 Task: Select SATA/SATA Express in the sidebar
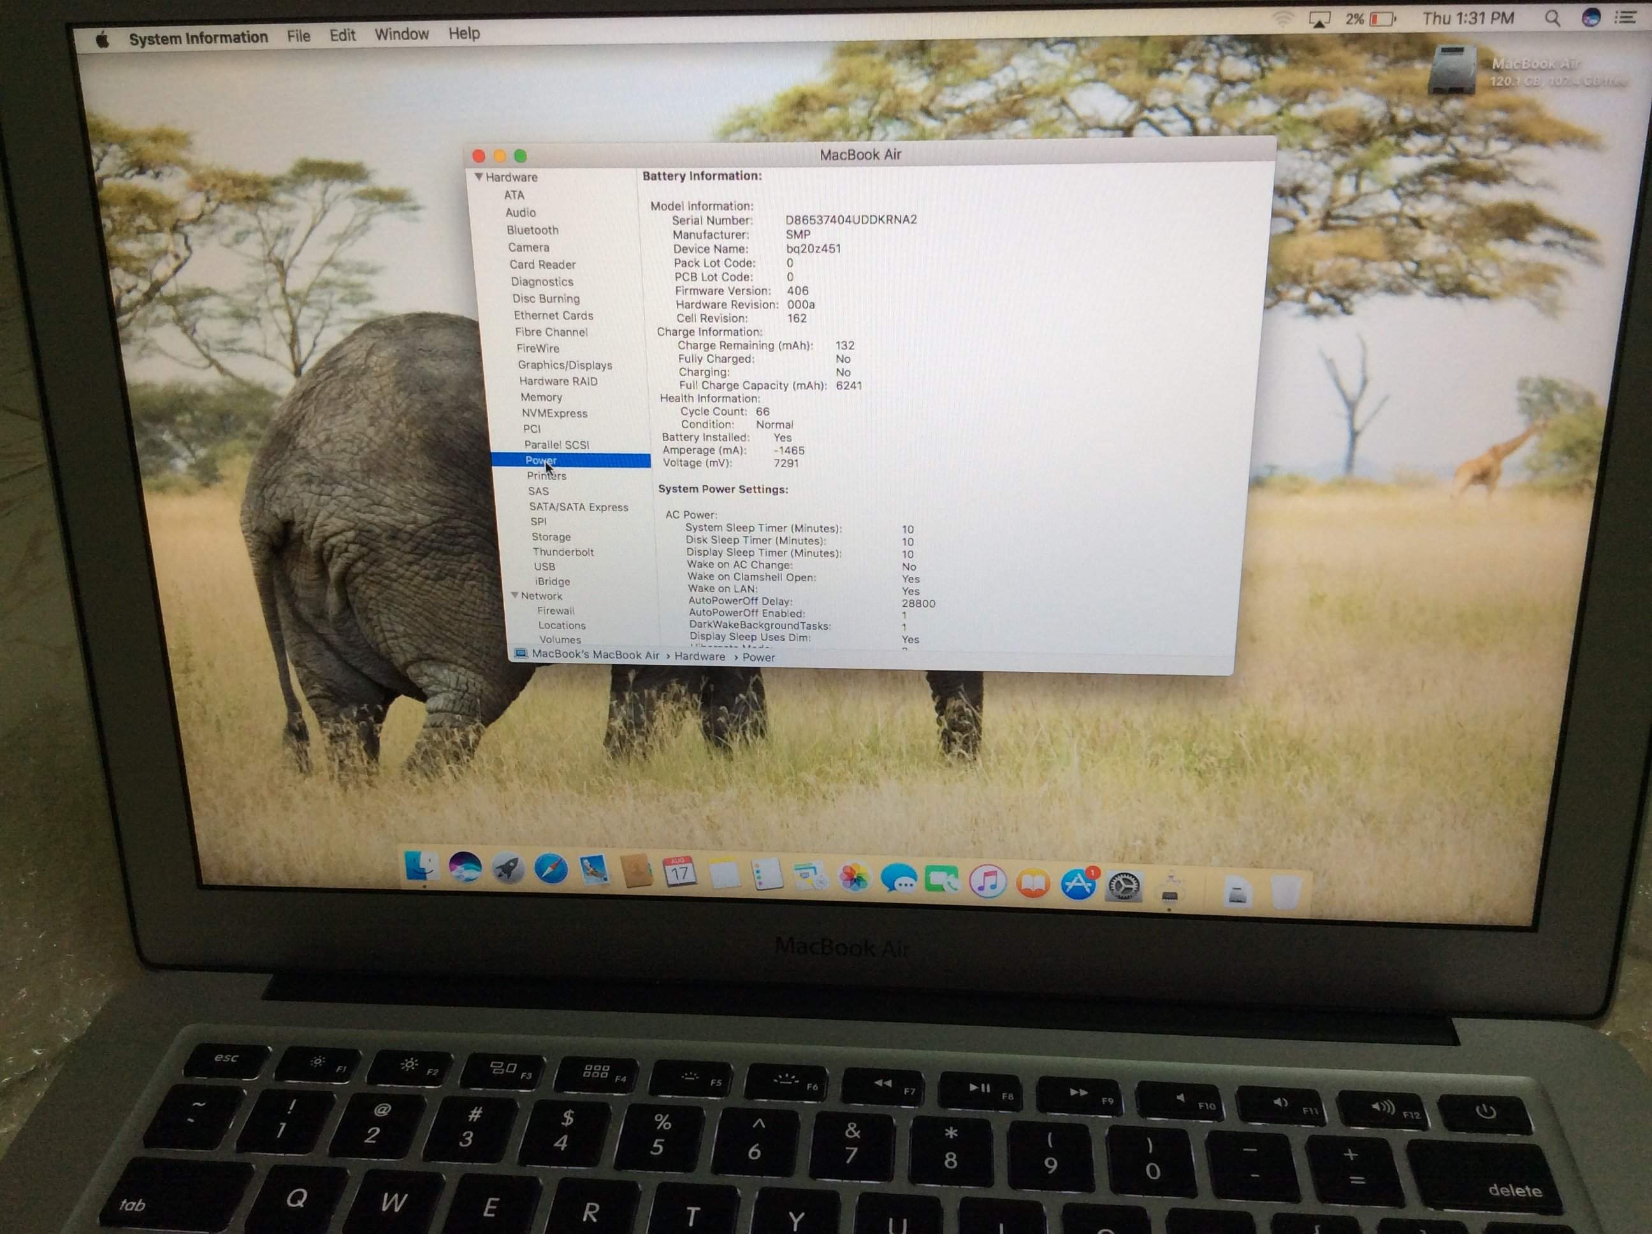click(x=578, y=507)
